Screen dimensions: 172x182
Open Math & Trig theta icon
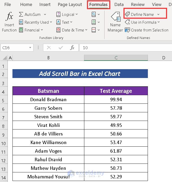(94, 22)
